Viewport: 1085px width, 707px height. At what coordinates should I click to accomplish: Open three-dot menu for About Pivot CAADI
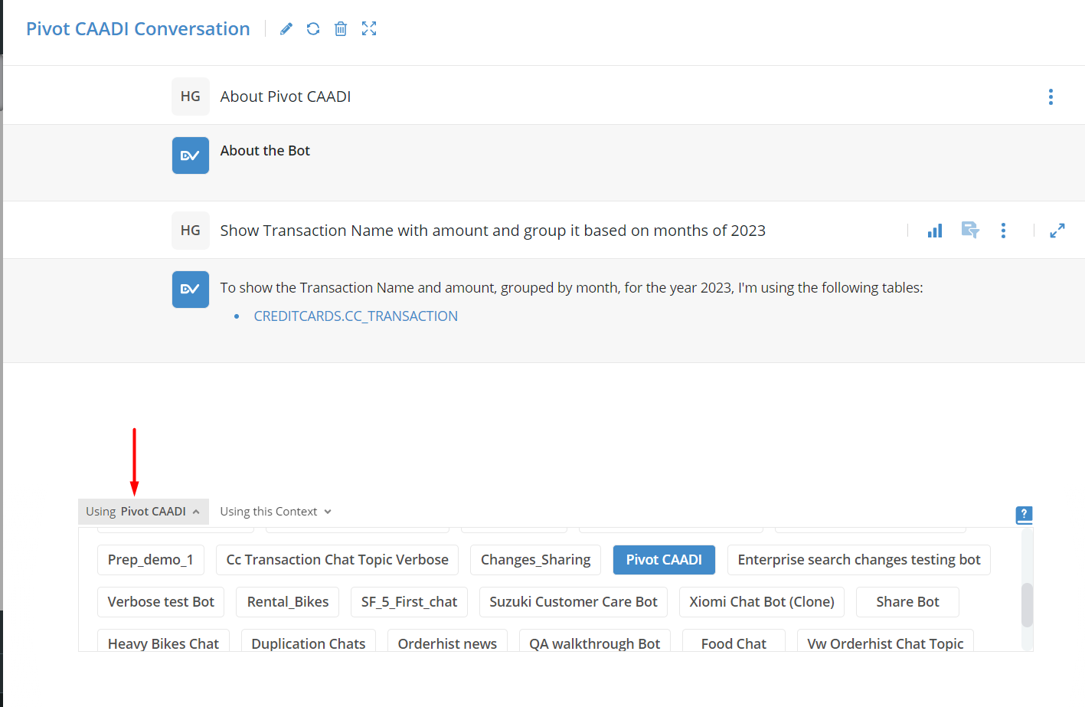1051,97
